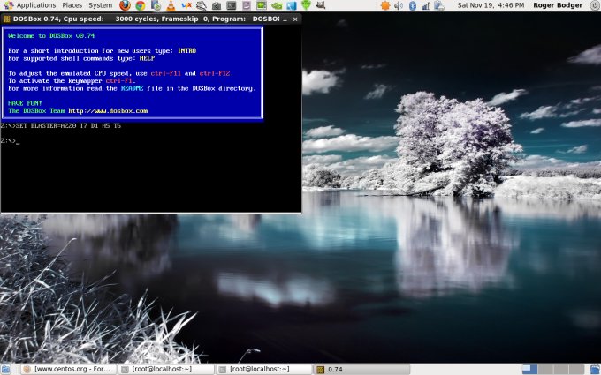Open the network signal bars indicator

click(424, 5)
